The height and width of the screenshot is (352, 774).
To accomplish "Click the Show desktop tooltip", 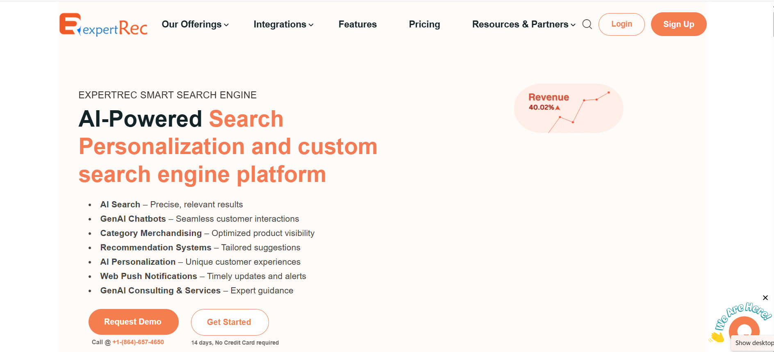I will point(754,343).
